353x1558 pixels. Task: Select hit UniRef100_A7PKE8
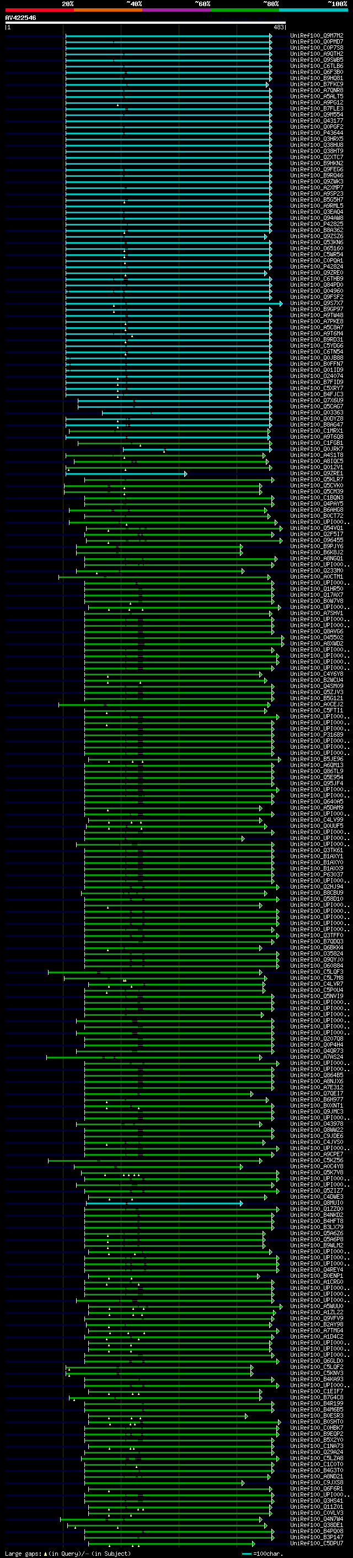point(317,321)
